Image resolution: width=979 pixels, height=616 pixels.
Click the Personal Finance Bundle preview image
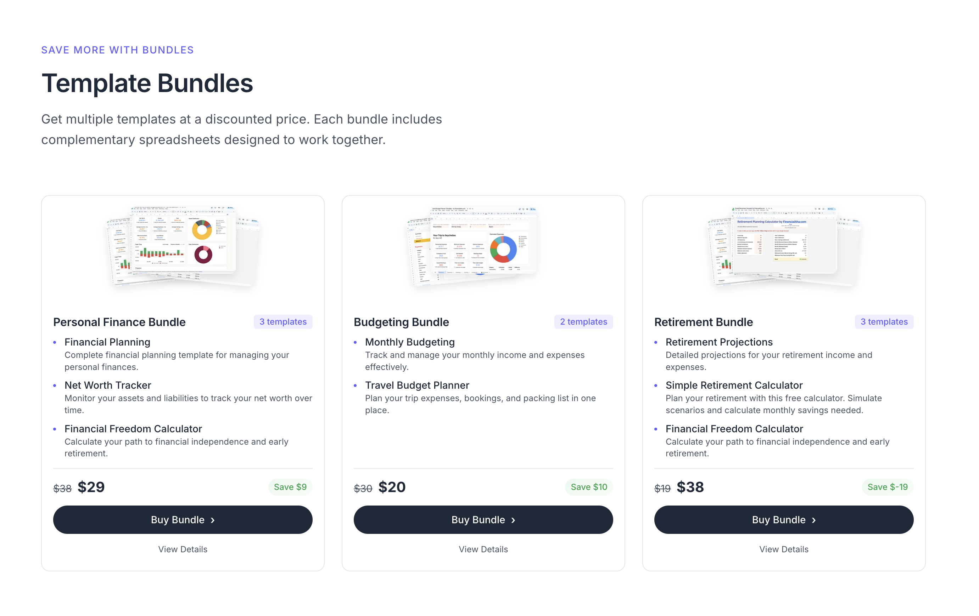183,246
